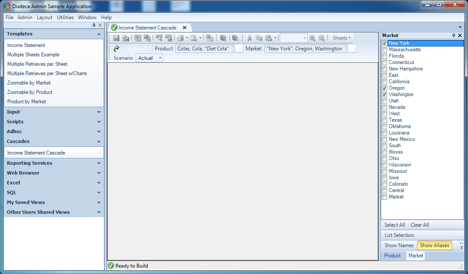This screenshot has height=274, width=468.
Task: Open the Zoomable by Market template
Action: (29, 83)
